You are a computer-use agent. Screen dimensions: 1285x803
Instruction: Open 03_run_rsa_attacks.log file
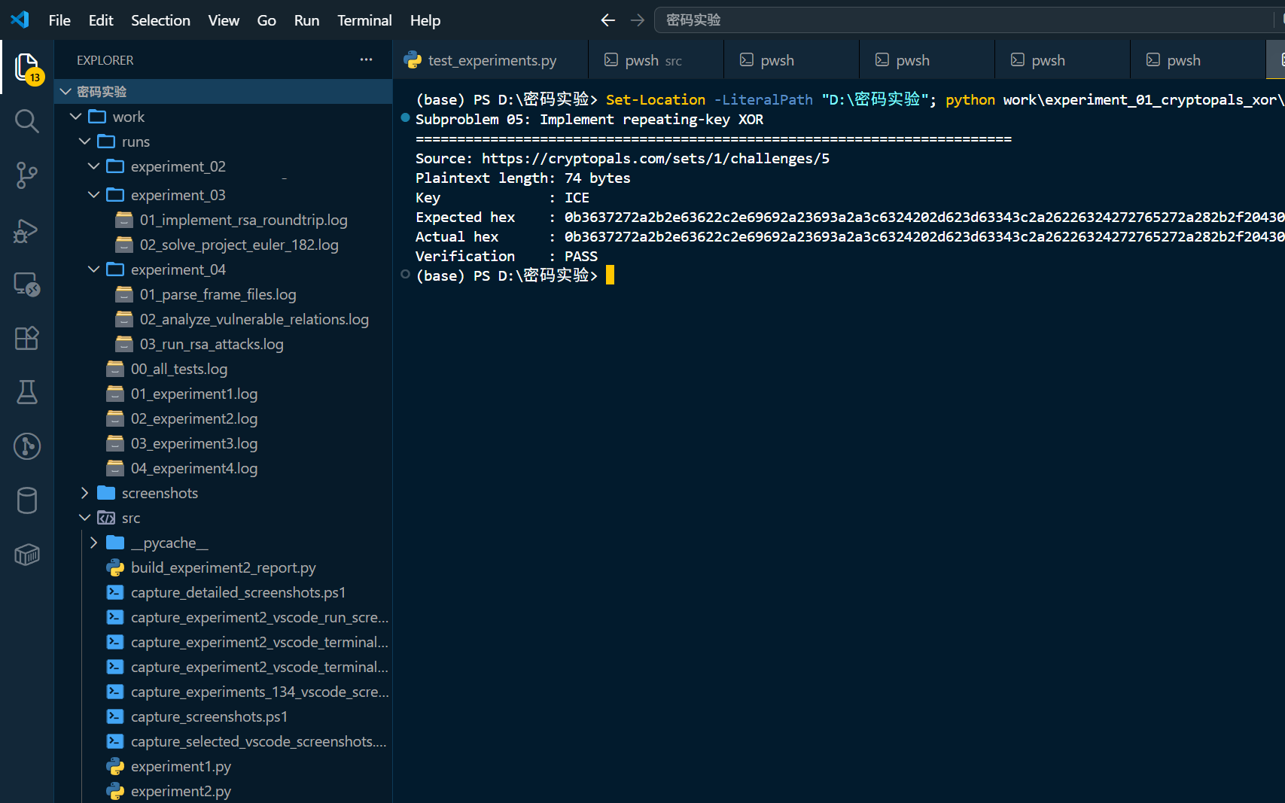coord(212,344)
